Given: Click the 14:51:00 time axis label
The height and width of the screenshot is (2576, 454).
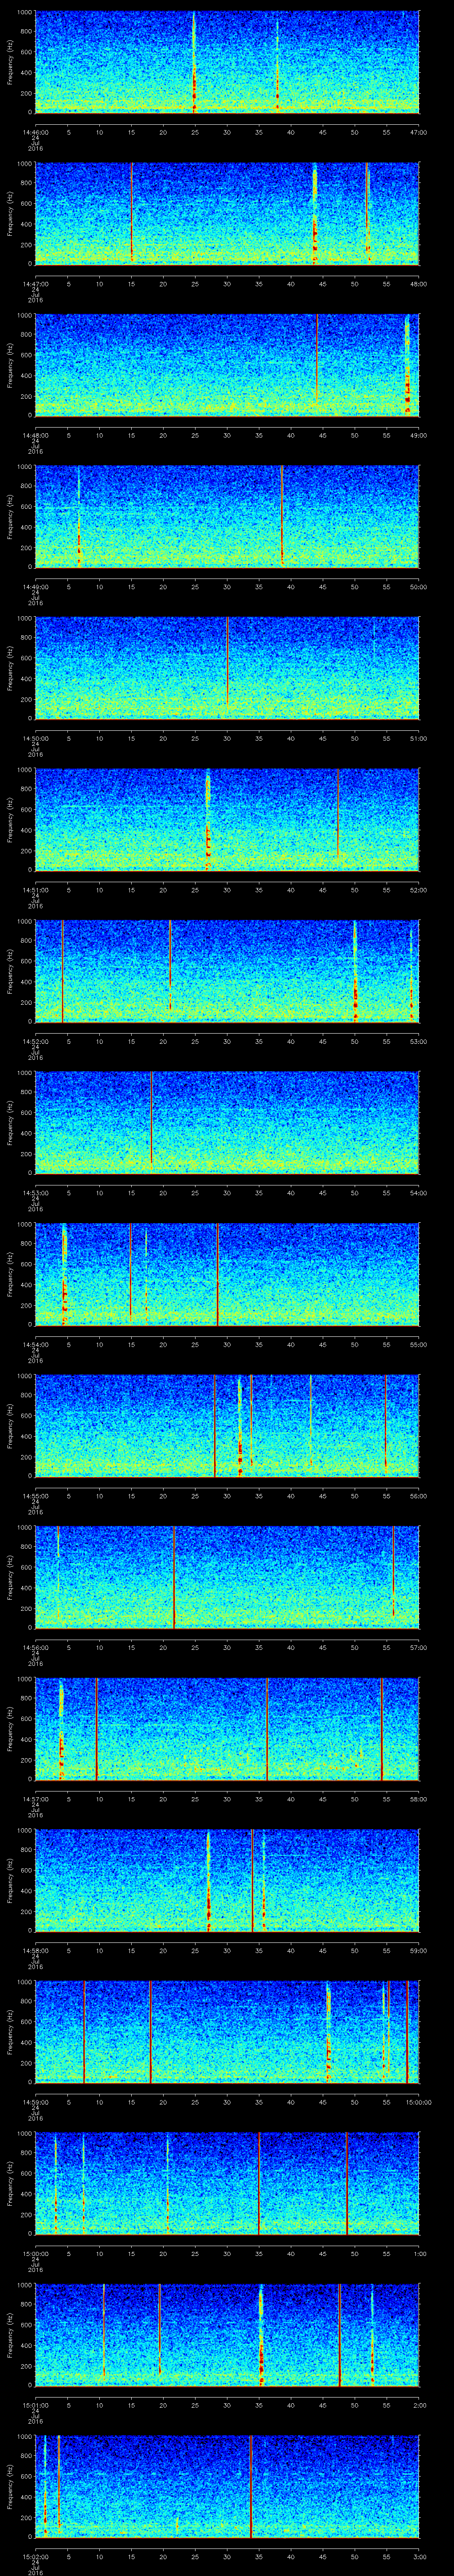Looking at the screenshot, I should pos(35,890).
